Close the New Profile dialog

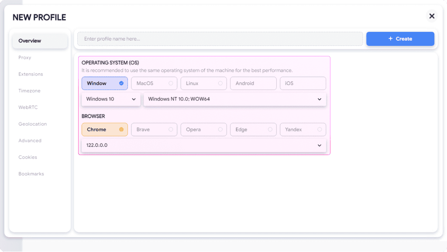pos(432,16)
